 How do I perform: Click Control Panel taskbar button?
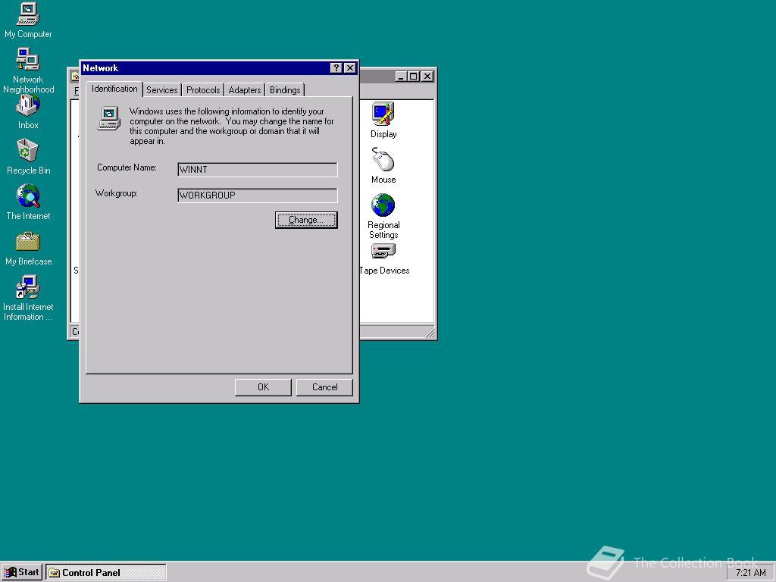(106, 573)
